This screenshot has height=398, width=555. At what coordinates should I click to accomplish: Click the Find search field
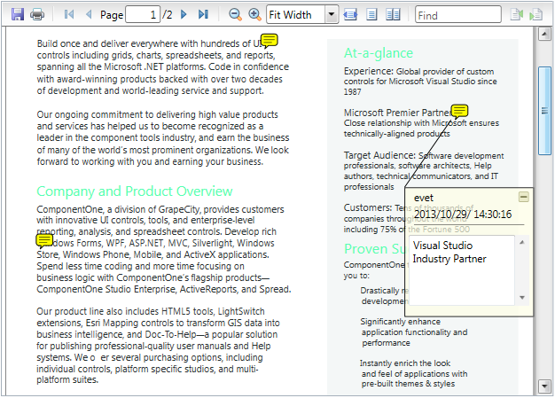coord(458,15)
